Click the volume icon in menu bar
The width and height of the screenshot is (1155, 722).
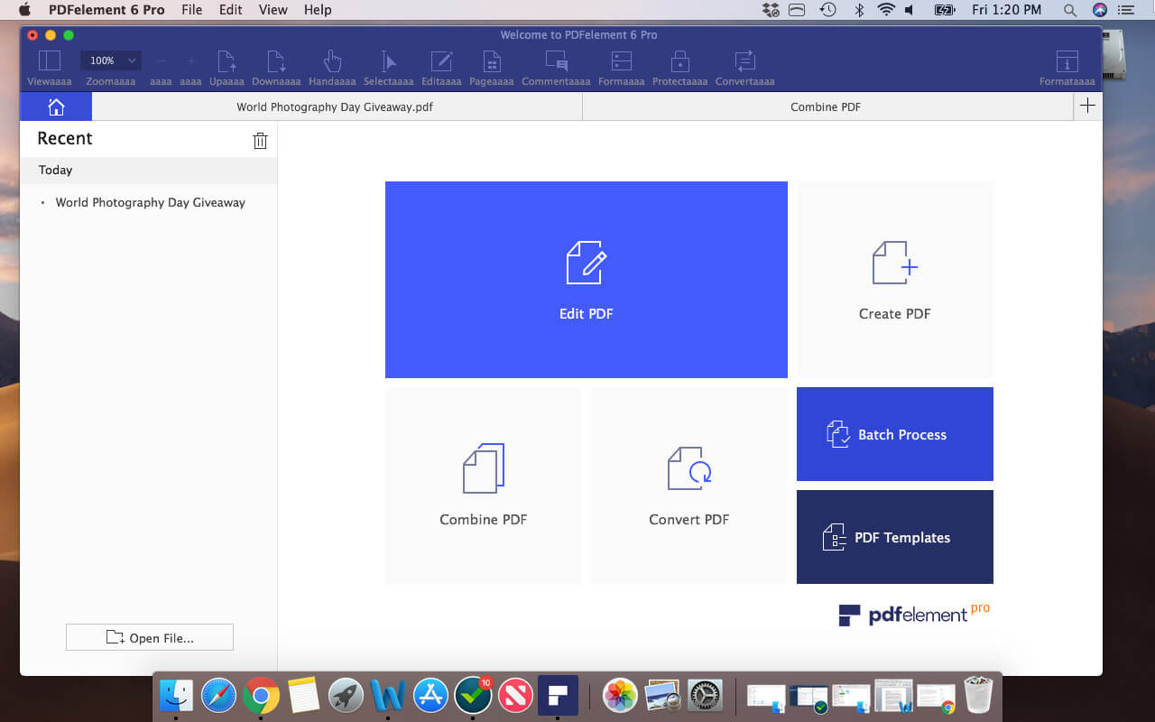(x=910, y=10)
